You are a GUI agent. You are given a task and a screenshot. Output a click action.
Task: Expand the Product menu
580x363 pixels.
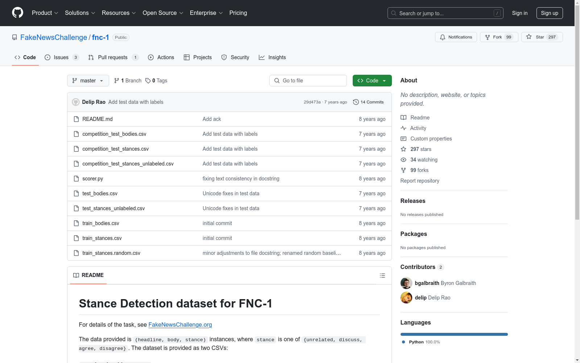(45, 13)
